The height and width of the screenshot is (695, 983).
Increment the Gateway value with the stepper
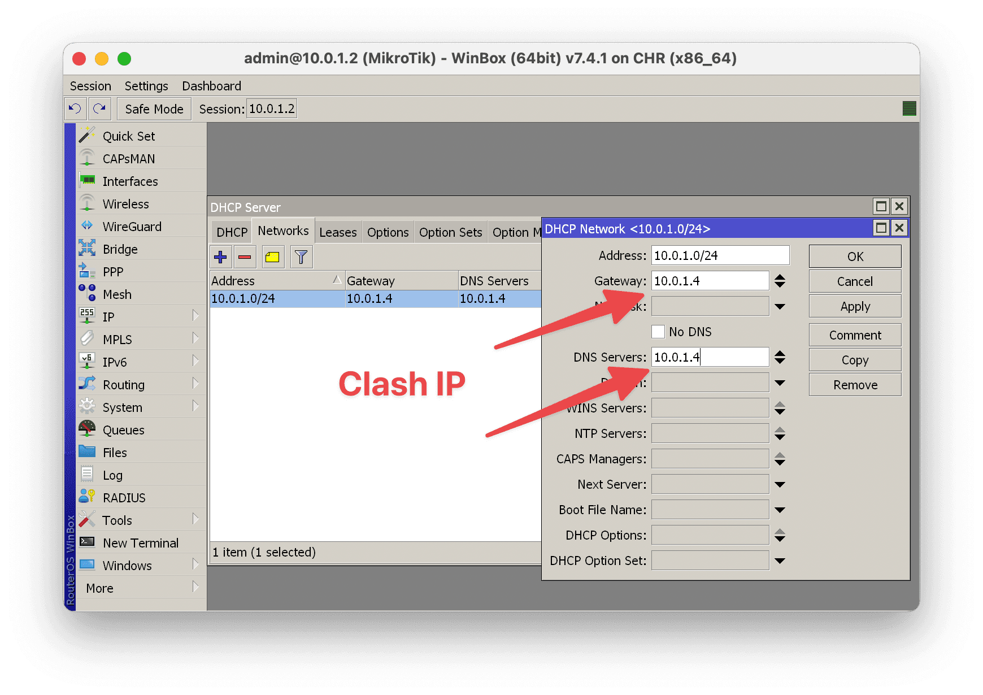click(x=780, y=277)
